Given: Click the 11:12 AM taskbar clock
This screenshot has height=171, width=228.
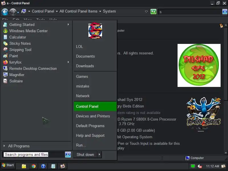Looking at the screenshot, I should tap(212, 166).
